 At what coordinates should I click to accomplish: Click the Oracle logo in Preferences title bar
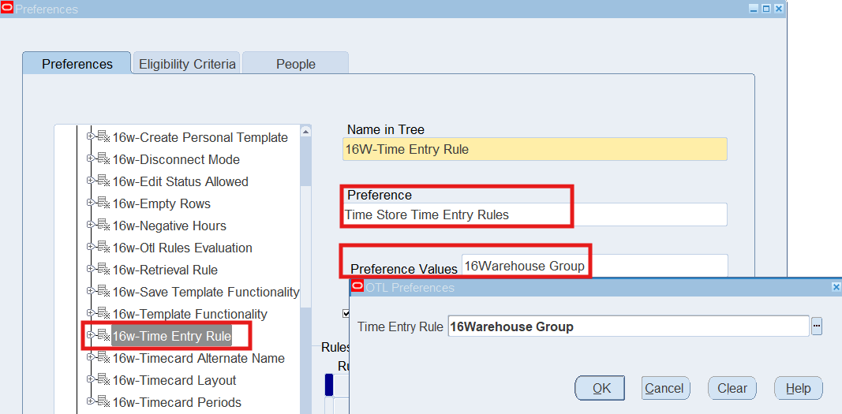pos(7,9)
